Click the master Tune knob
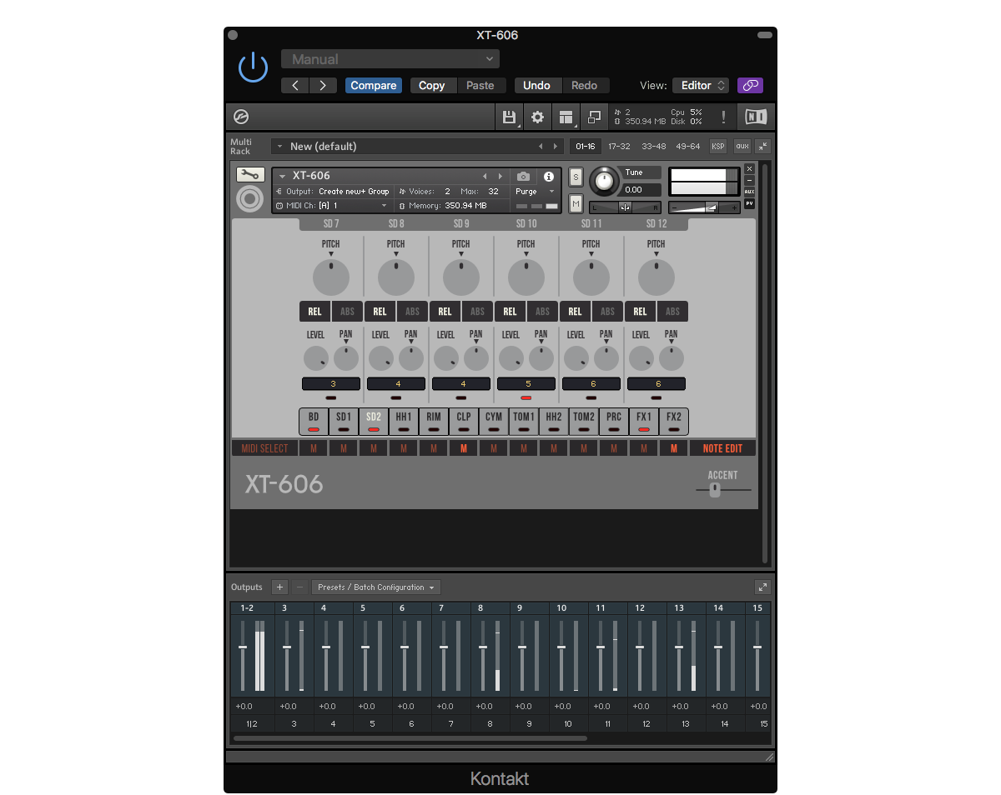 (x=605, y=181)
